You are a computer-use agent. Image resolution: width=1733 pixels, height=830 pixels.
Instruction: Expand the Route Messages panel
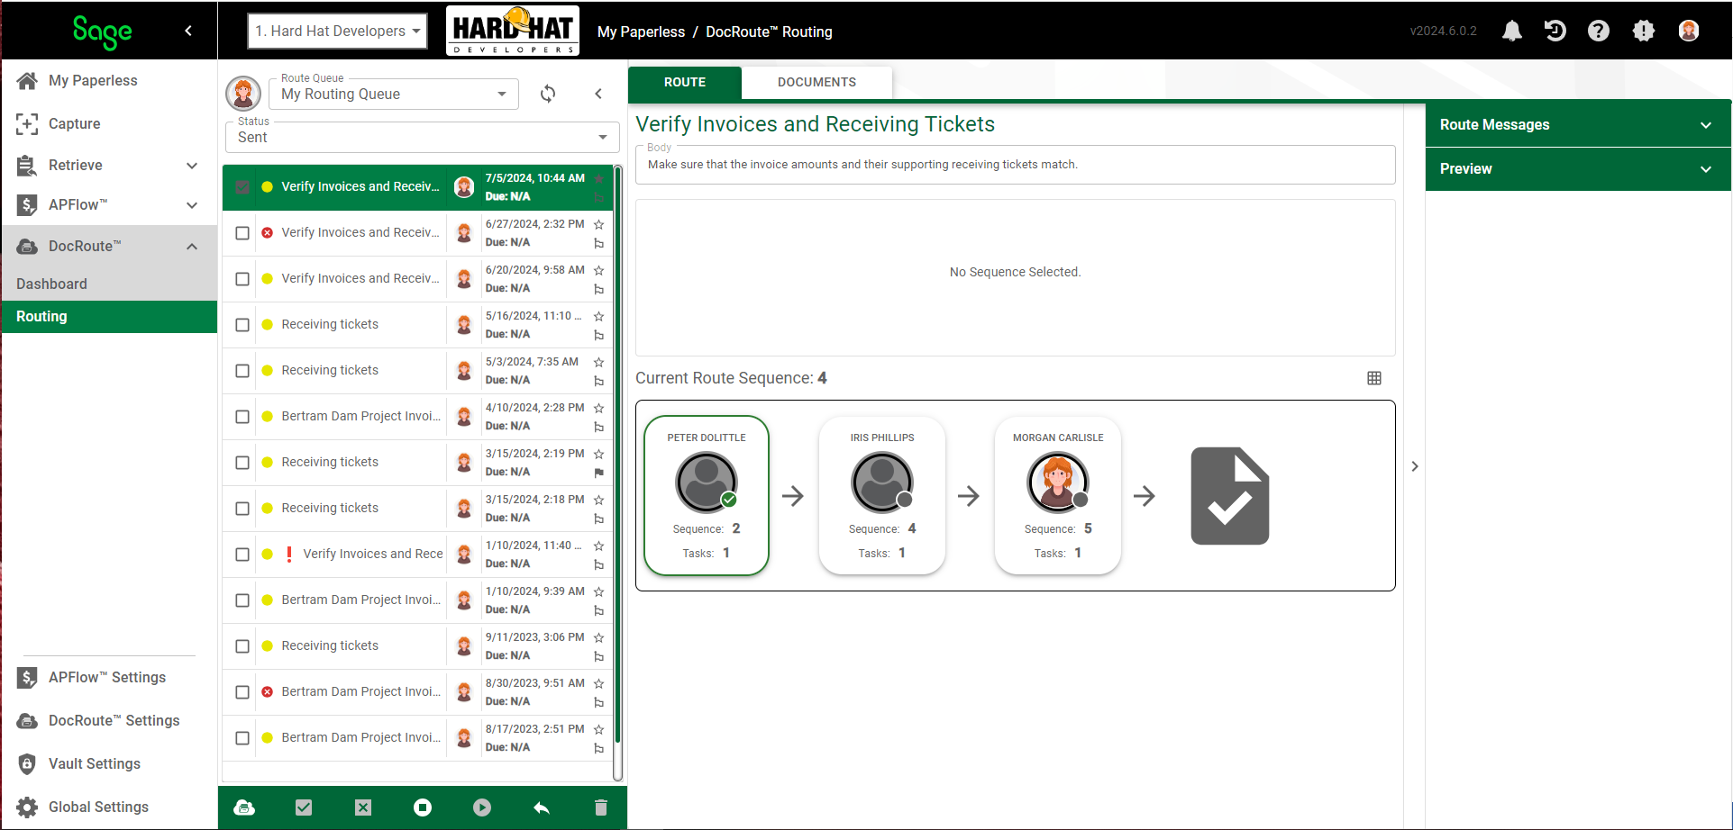click(x=1578, y=124)
